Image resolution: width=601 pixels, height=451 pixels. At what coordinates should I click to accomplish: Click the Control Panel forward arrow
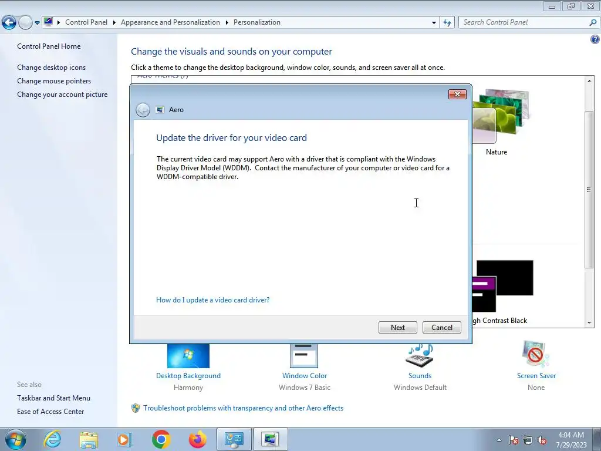[25, 23]
